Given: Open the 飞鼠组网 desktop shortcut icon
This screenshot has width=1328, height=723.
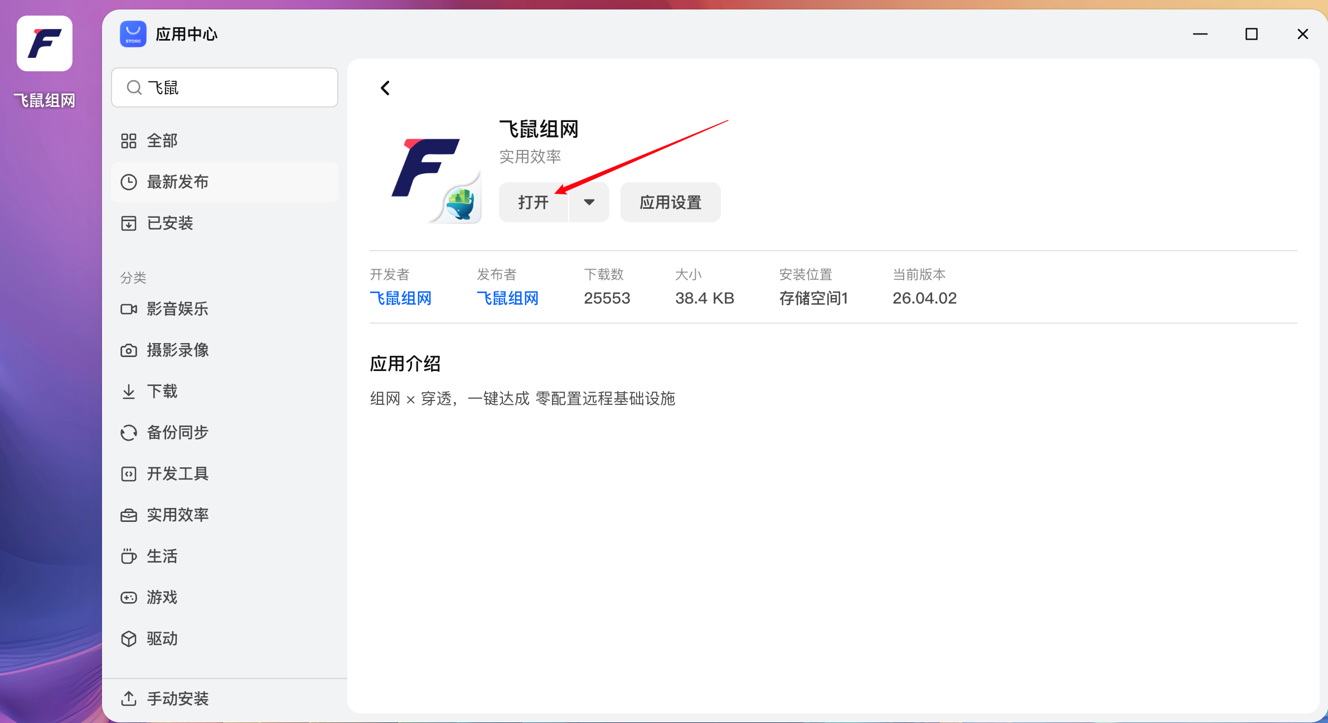Looking at the screenshot, I should (x=45, y=43).
